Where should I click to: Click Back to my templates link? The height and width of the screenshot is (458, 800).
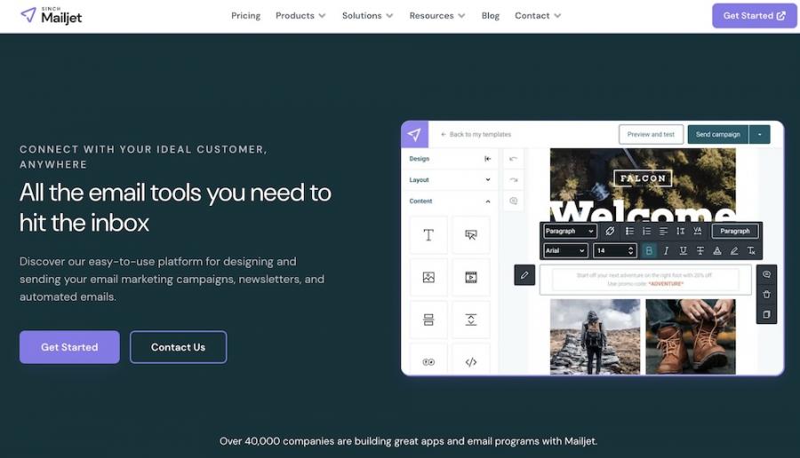pyautogui.click(x=476, y=135)
